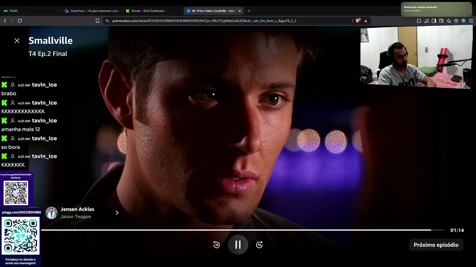Click the Próximo episódio button

click(436, 245)
